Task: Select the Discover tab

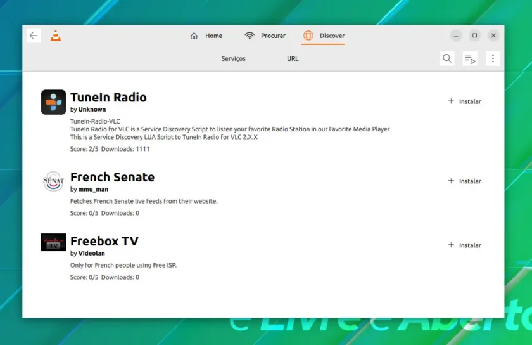Action: pyautogui.click(x=324, y=36)
